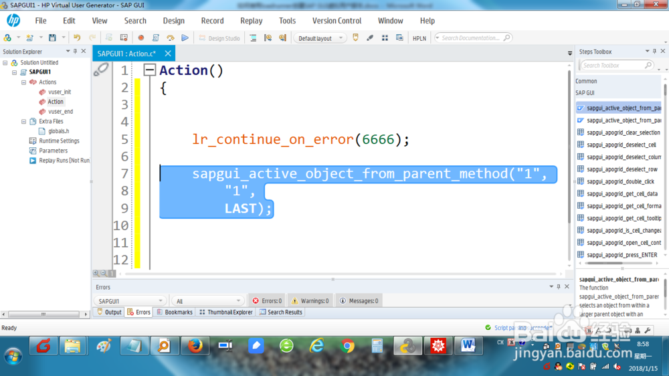Open the All filter dropdown in Errors
The height and width of the screenshot is (376, 669).
click(x=207, y=301)
